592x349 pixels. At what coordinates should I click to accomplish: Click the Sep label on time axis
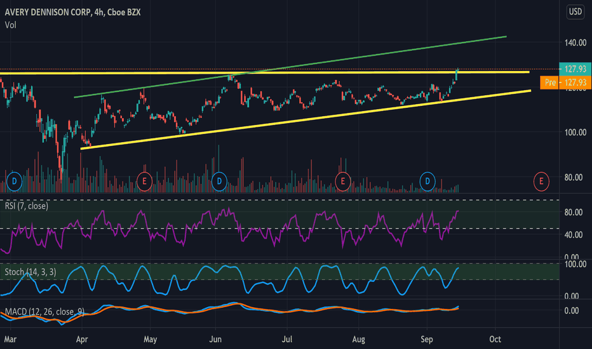427,339
